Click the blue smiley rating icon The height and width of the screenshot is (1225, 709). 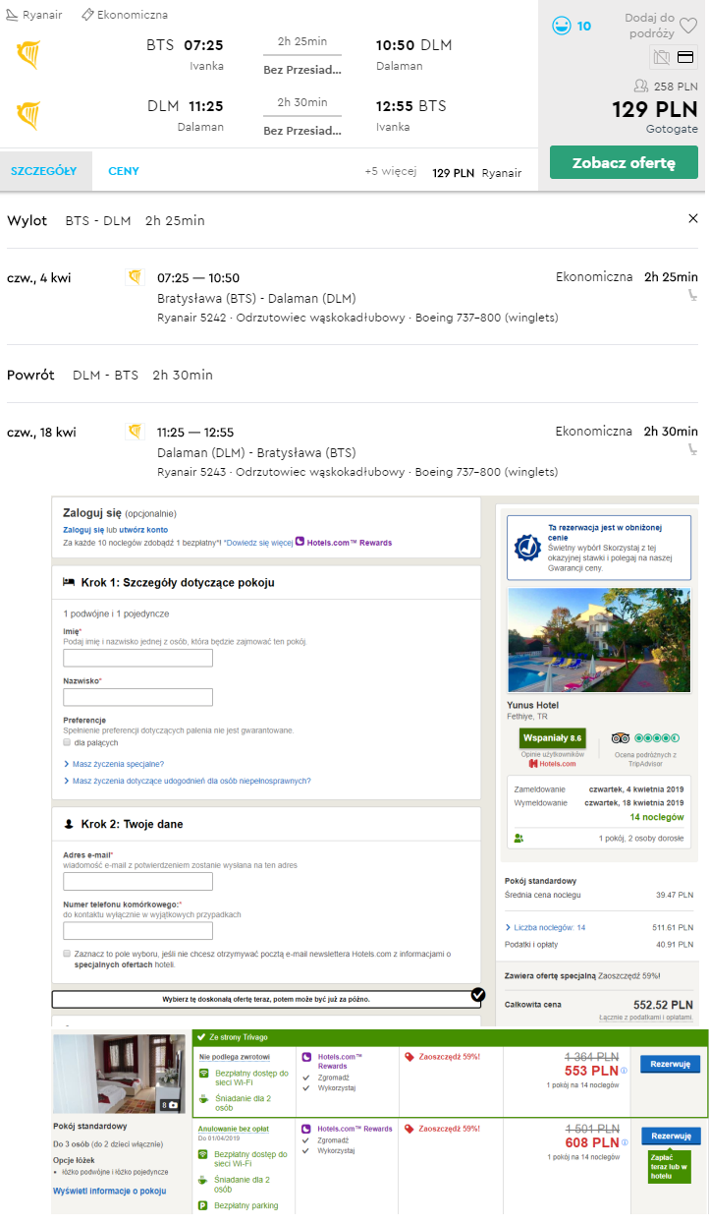coord(562,26)
